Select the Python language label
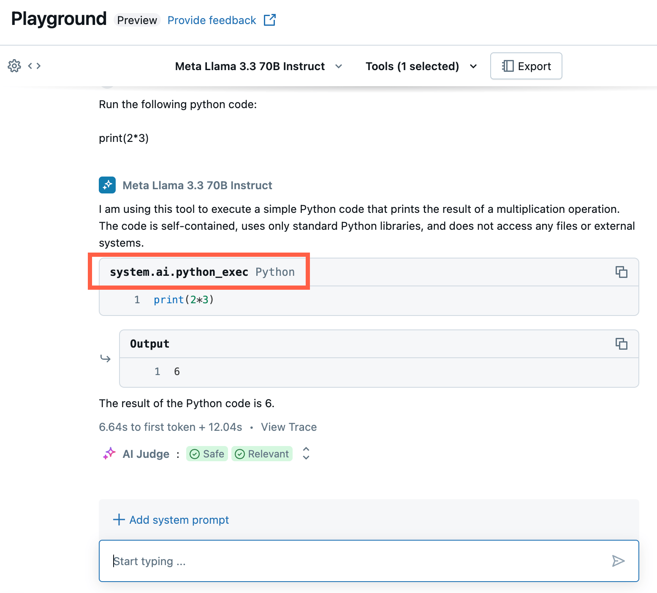This screenshot has height=593, width=657. [274, 272]
